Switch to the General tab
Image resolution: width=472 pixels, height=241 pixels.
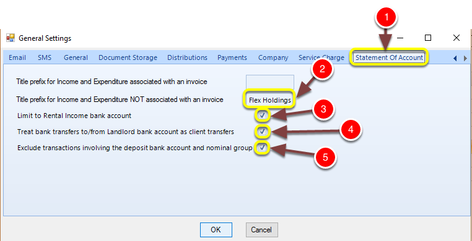(76, 57)
